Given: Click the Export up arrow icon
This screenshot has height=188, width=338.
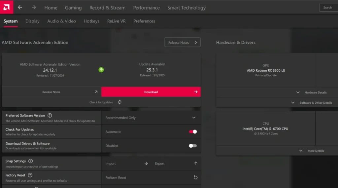Looking at the screenshot, I should click(x=196, y=163).
